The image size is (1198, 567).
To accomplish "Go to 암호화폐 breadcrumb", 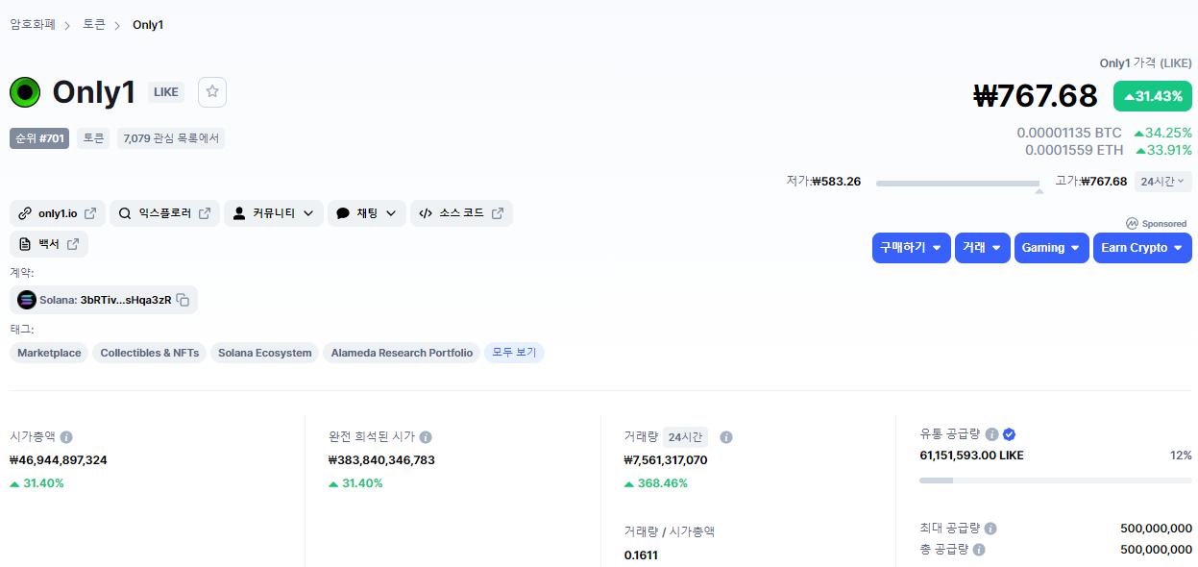I will tap(32, 25).
